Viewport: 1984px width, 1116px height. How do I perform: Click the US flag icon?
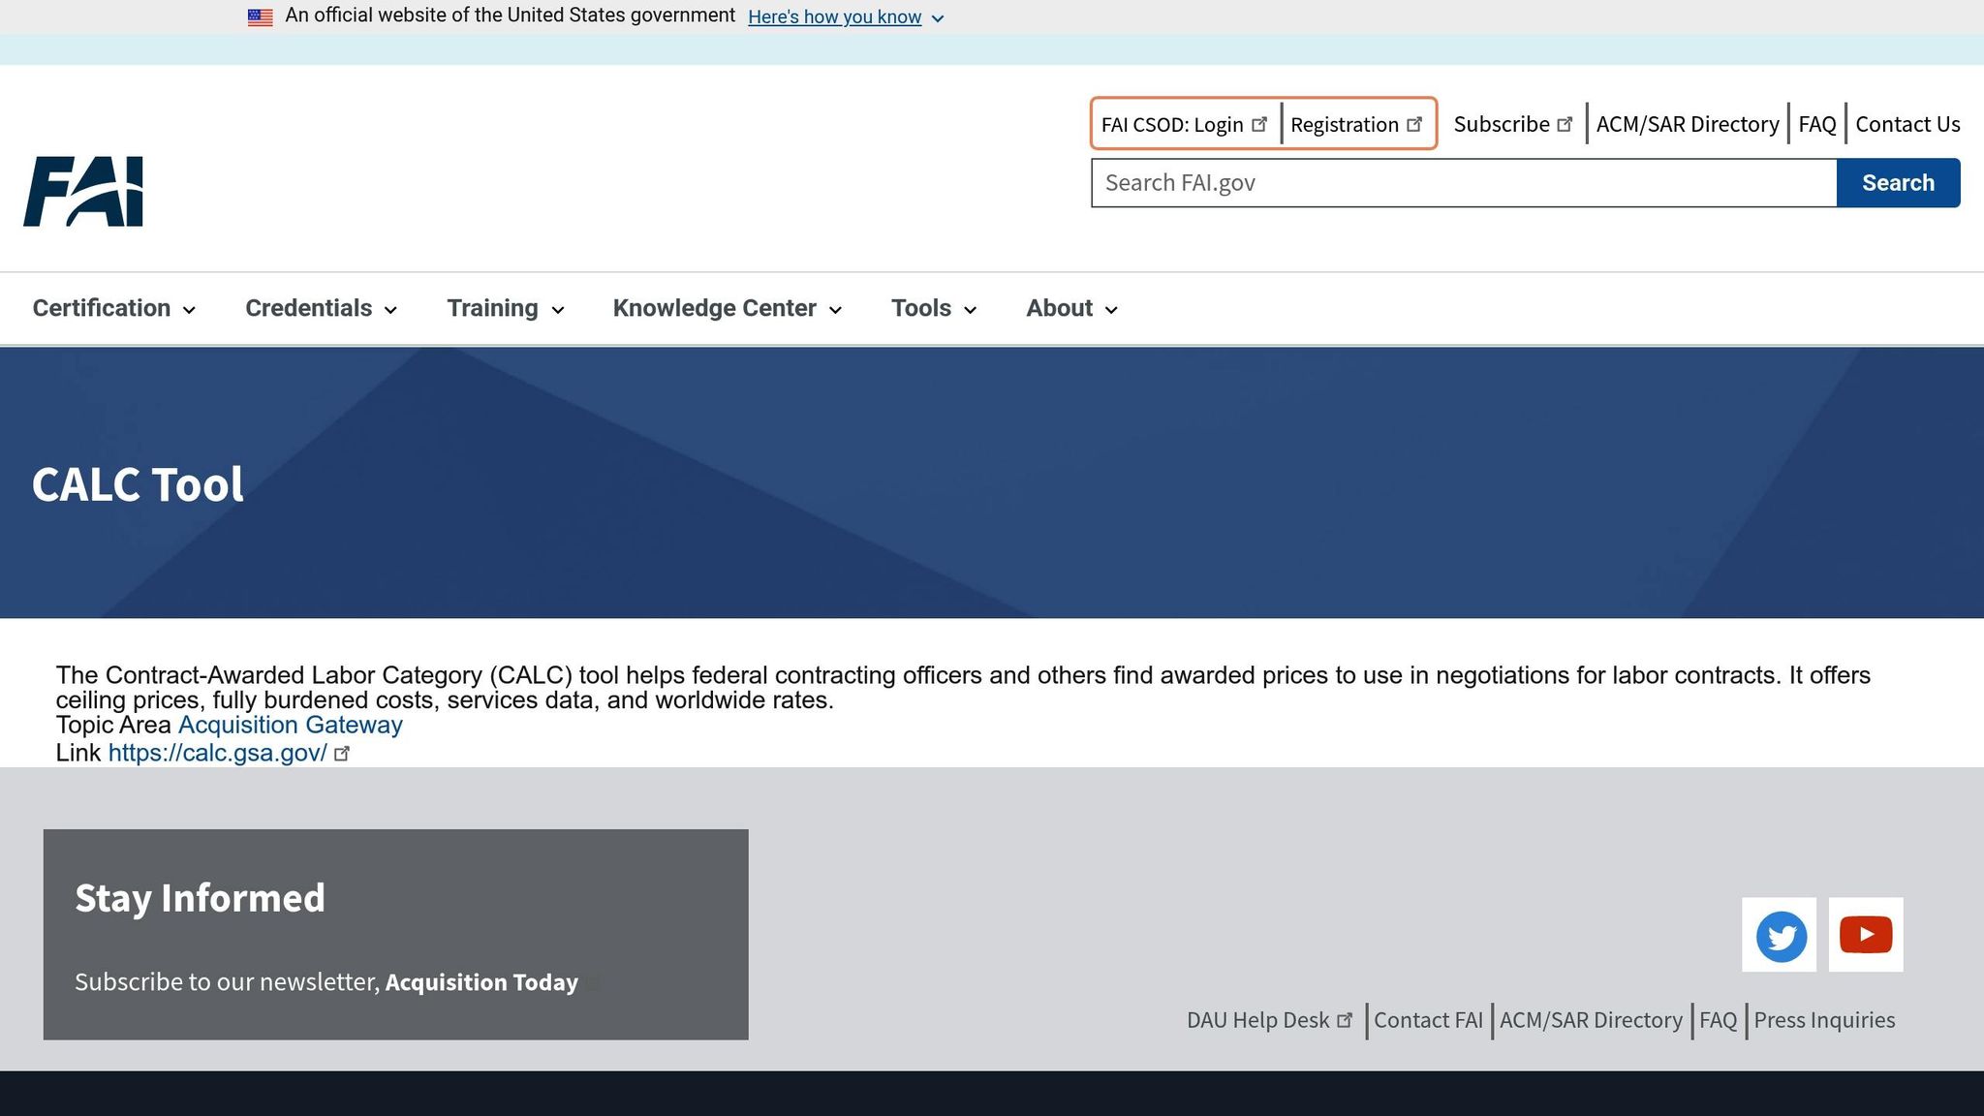[x=260, y=16]
